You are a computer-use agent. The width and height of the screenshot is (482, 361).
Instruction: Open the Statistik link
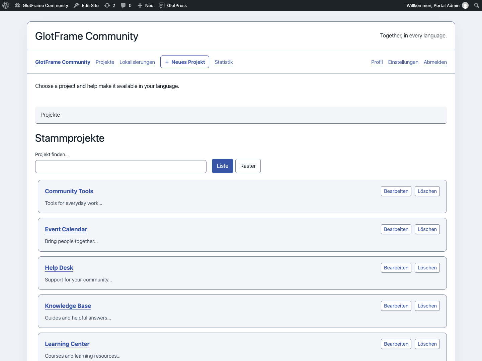coord(224,62)
